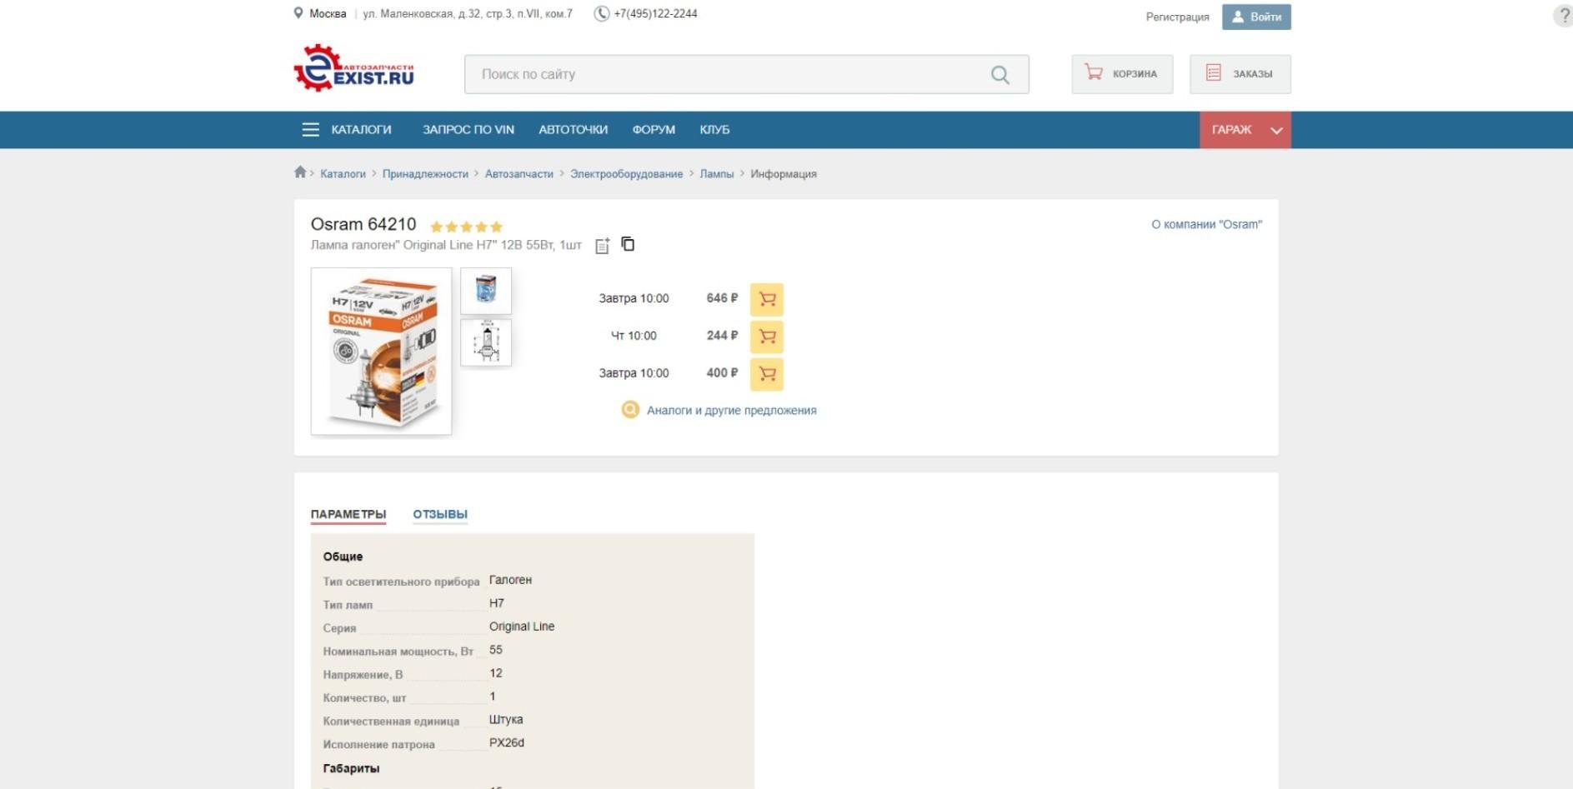The width and height of the screenshot is (1573, 789).
Task: Click the location pin icon next to Москва
Action: (x=298, y=13)
